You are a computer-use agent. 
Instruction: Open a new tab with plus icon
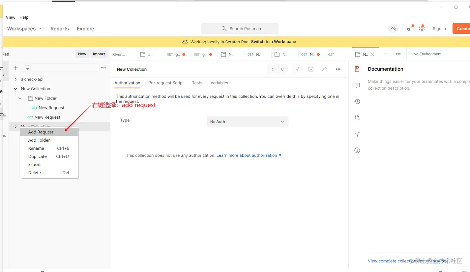tap(386, 54)
